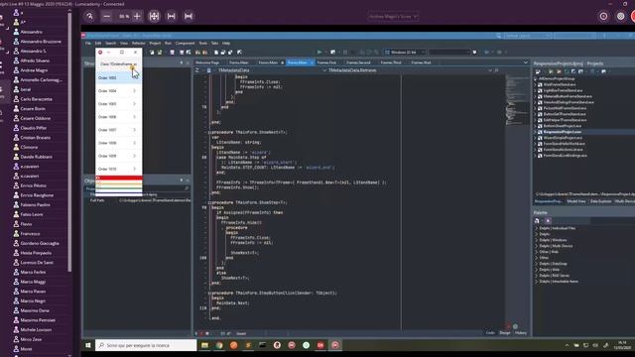Switch to the Welcome Page editor tab
635x357 pixels.
pos(207,62)
